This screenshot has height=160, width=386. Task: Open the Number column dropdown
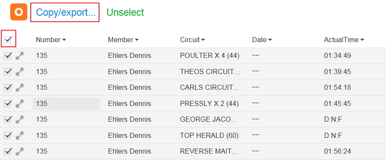pos(64,40)
